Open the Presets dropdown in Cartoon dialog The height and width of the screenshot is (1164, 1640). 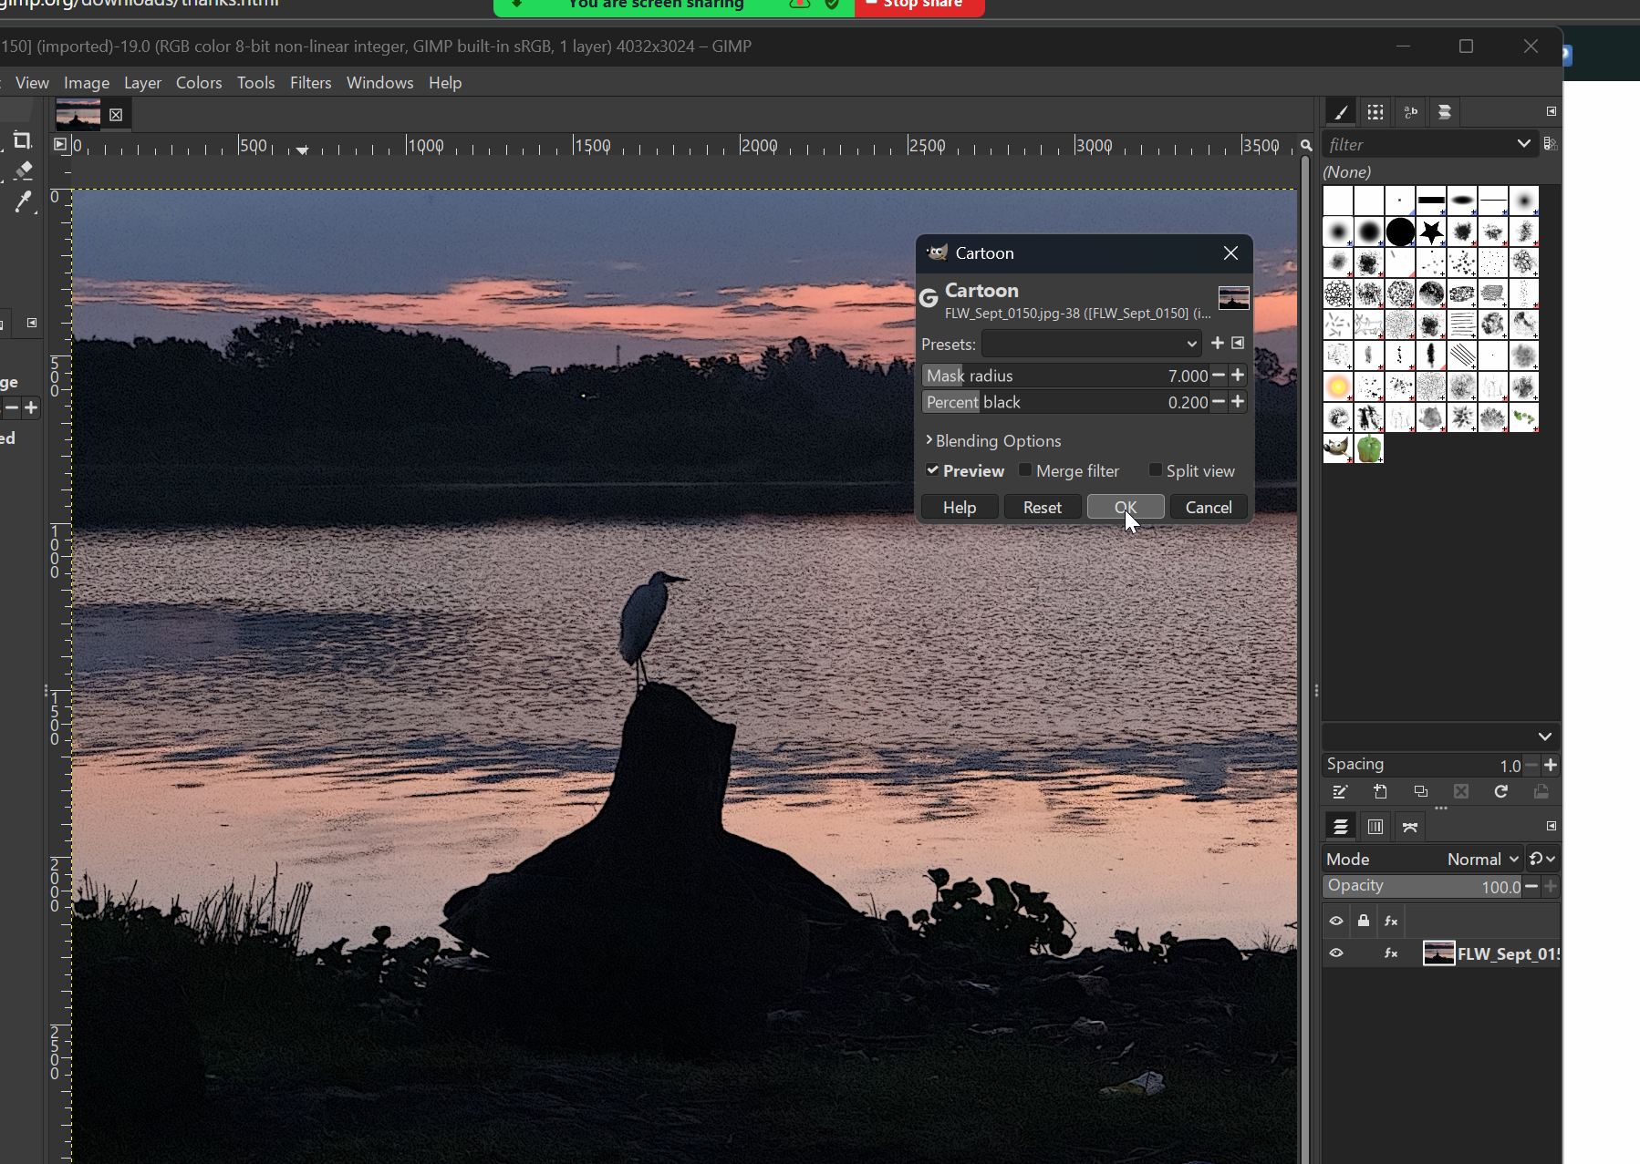click(x=1092, y=344)
